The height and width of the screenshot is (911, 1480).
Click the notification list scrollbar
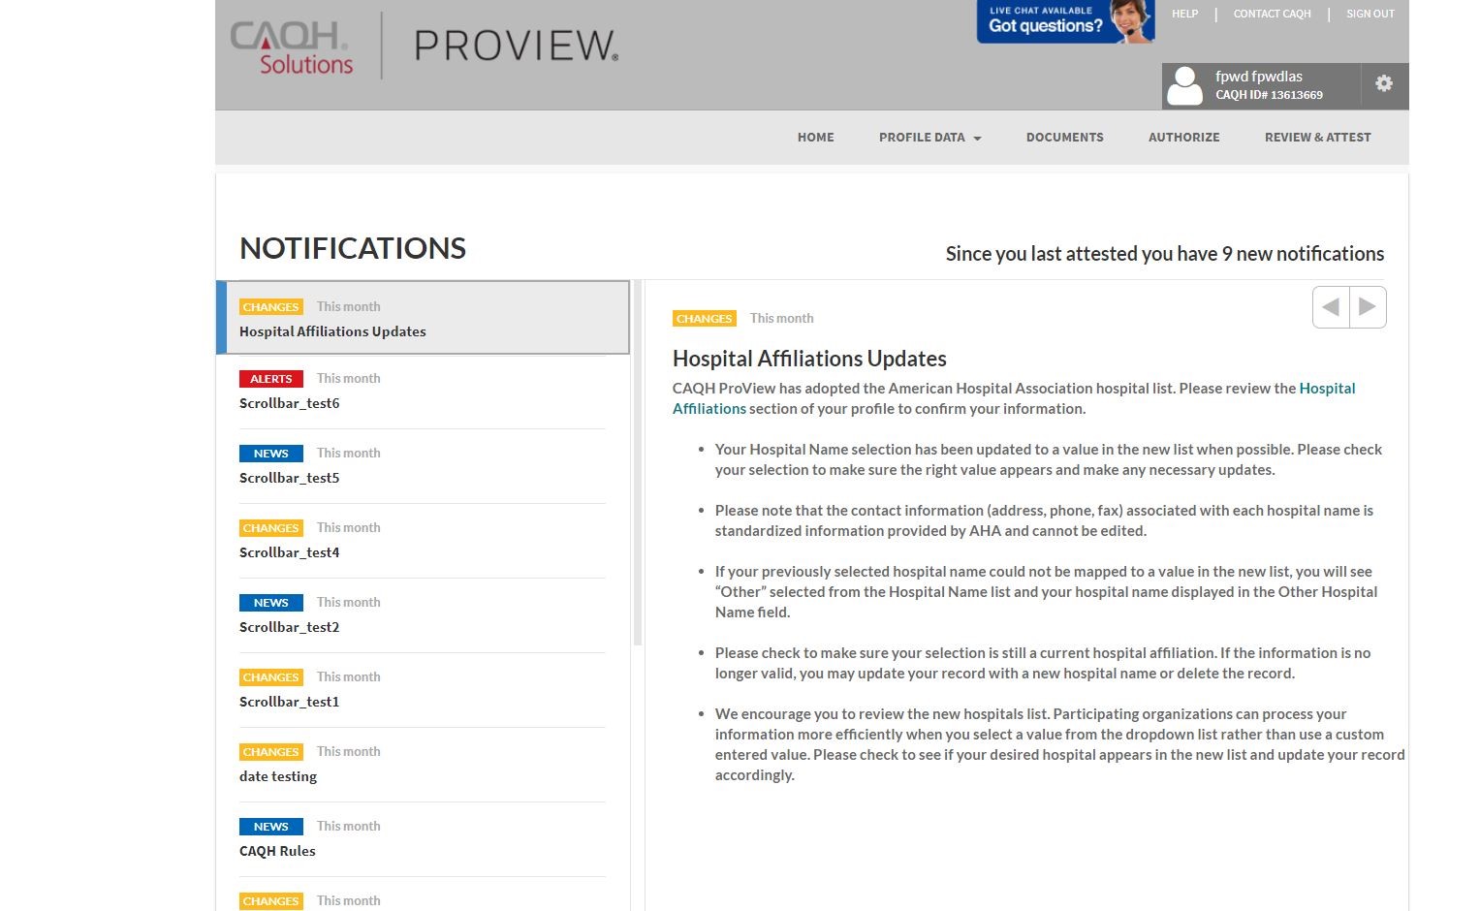coord(638,463)
